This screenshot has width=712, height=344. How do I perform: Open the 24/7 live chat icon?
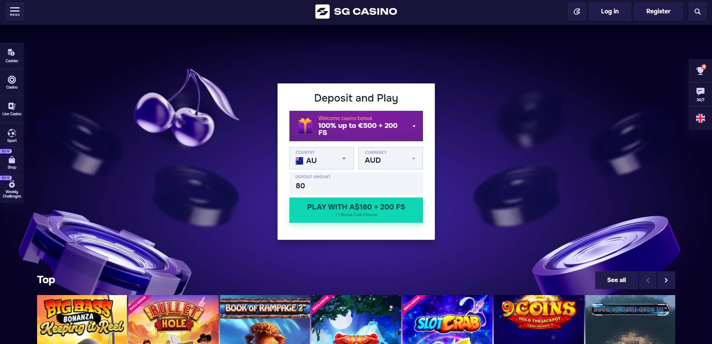pos(700,94)
